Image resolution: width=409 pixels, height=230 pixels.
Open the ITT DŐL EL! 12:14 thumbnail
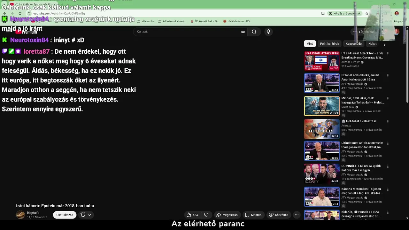[x=322, y=129]
